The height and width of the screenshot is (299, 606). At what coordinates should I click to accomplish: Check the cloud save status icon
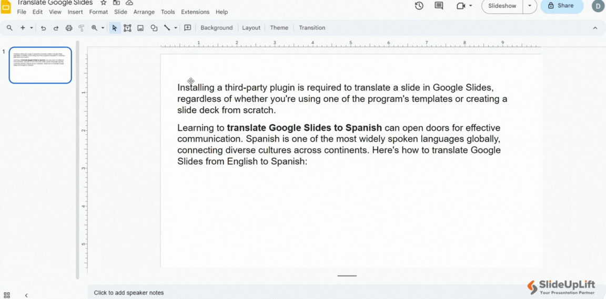click(129, 3)
